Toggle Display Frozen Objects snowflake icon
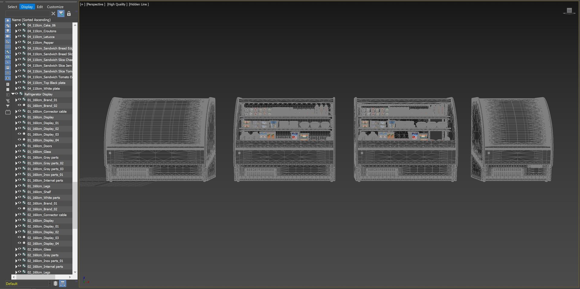580x289 pixels. click(8, 73)
